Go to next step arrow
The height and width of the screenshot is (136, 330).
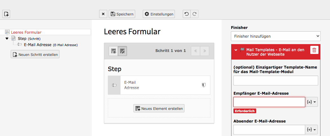pos(205,51)
